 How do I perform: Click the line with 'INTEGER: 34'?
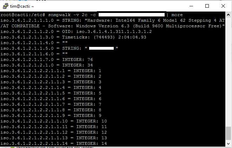(x=47, y=65)
